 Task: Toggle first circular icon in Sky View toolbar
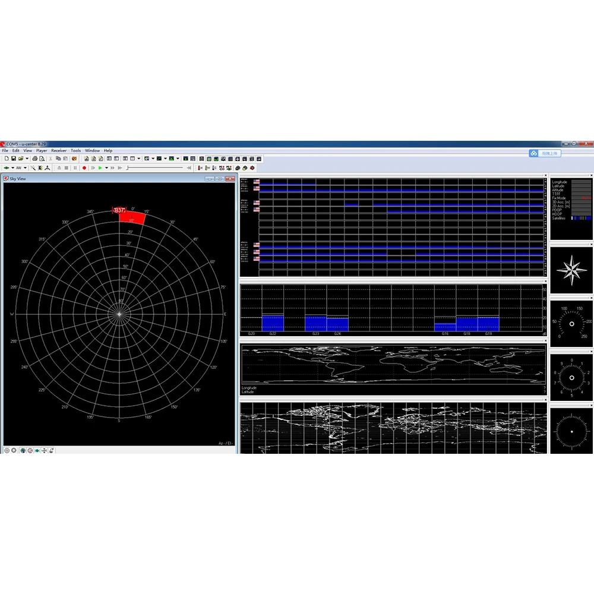(x=7, y=450)
